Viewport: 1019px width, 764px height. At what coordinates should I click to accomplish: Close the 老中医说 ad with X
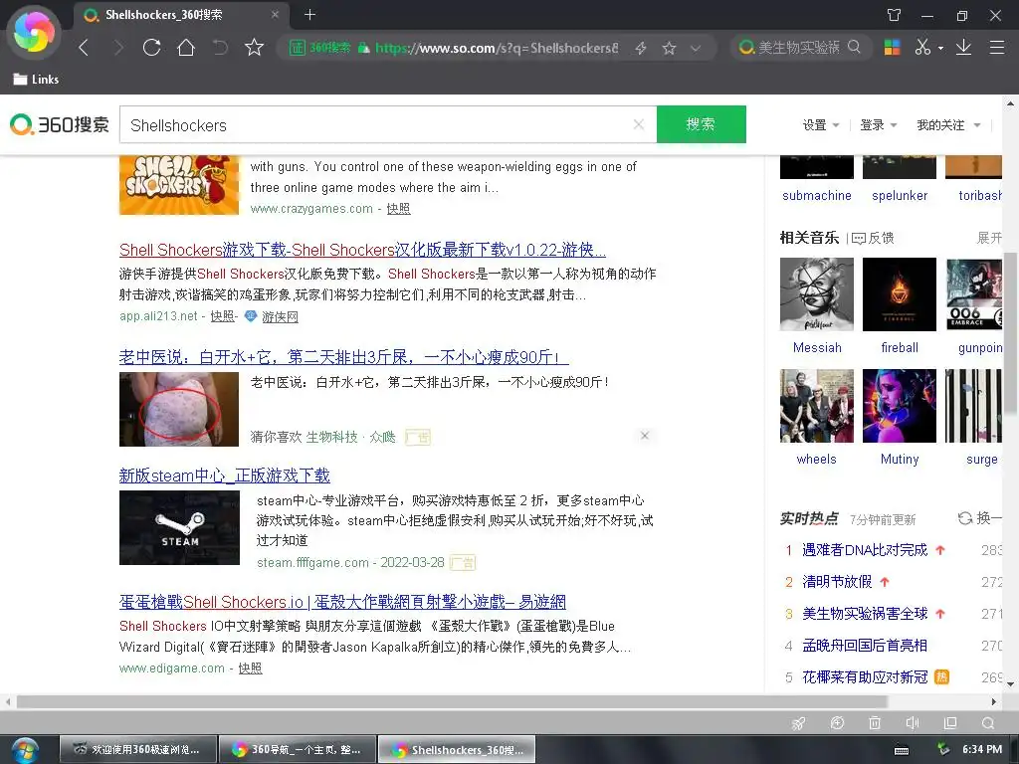(645, 436)
